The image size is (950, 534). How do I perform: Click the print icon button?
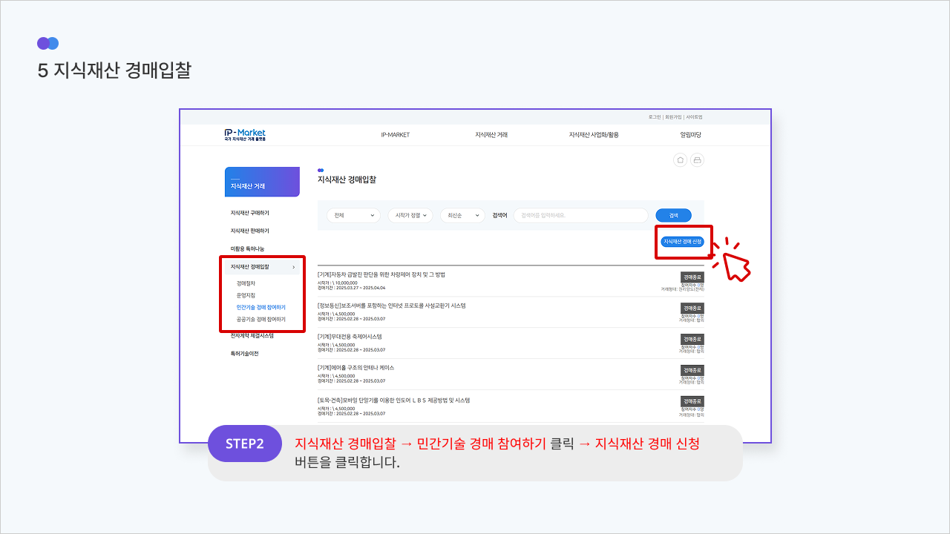pos(697,160)
